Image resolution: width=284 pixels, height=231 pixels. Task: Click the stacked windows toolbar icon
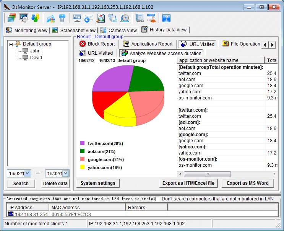(12, 18)
